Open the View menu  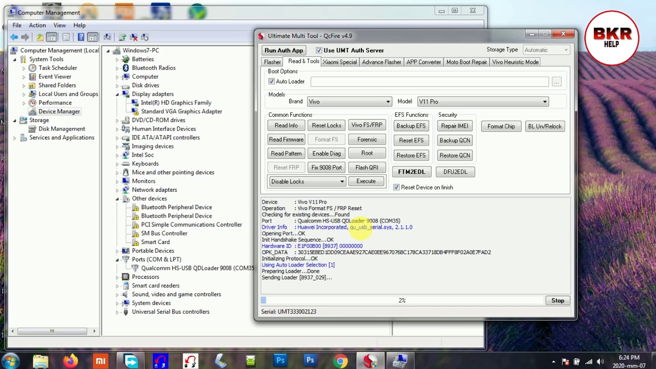tap(59, 25)
